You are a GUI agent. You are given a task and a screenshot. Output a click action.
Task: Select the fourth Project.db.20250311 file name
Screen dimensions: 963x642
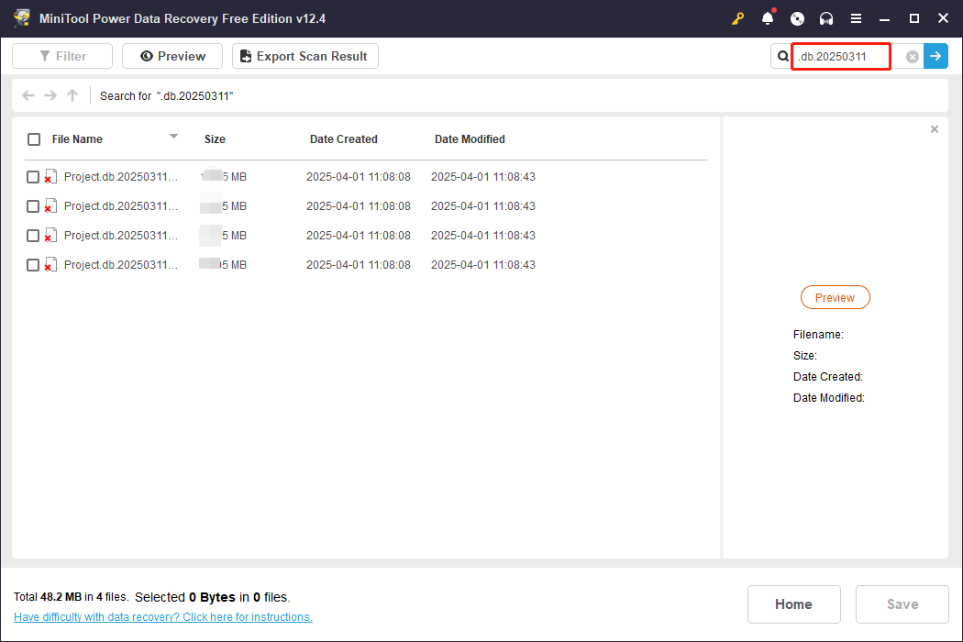click(121, 265)
